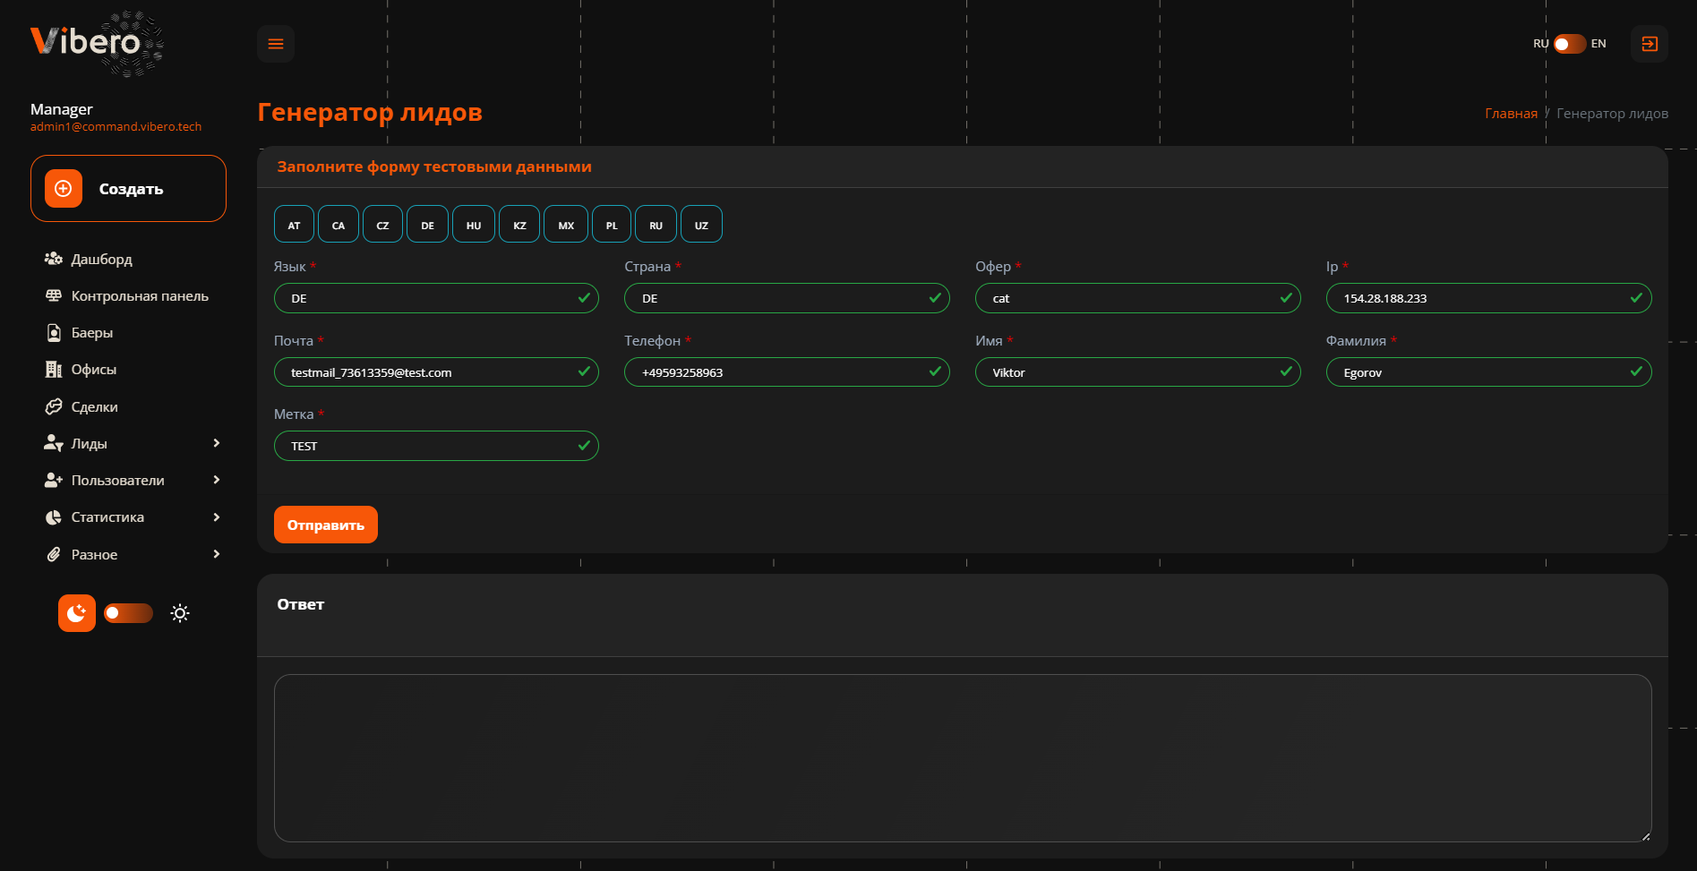Image resolution: width=1697 pixels, height=871 pixels.
Task: Expand the Лиды submenu chevron
Action: point(216,443)
